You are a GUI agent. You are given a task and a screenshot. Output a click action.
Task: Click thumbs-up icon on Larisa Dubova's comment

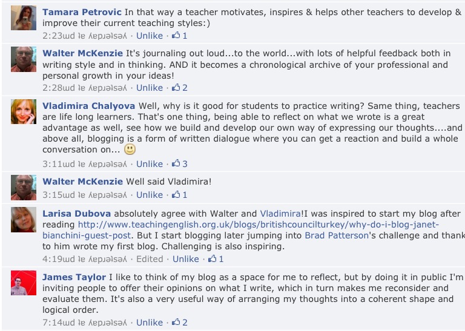point(212,258)
